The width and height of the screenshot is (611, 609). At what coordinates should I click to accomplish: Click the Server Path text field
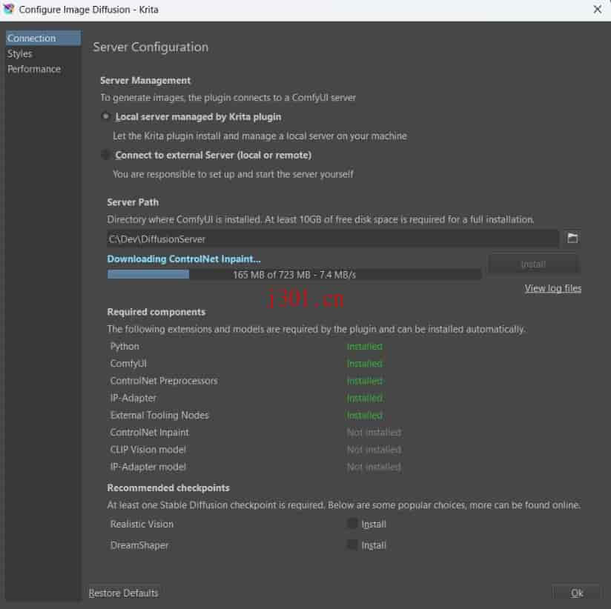(333, 239)
